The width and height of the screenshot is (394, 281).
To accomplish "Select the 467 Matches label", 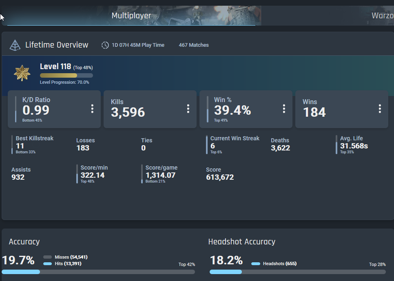I will pyautogui.click(x=194, y=45).
